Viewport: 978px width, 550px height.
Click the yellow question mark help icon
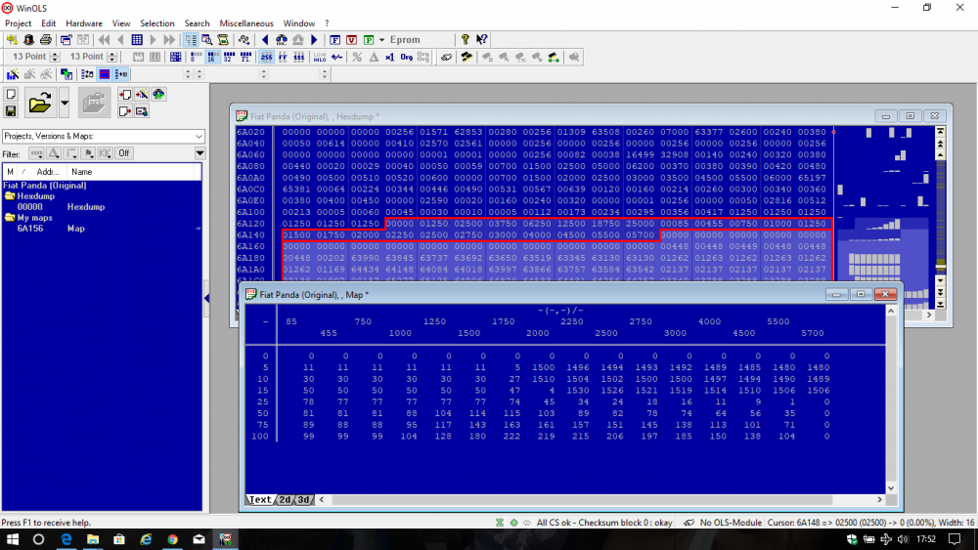point(465,40)
